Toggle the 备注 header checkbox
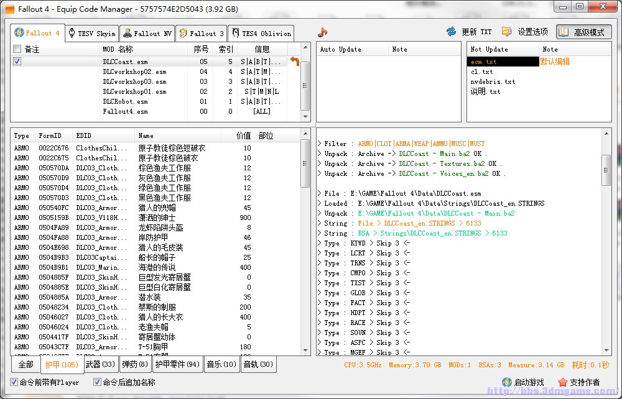The width and height of the screenshot is (622, 399). point(17,49)
